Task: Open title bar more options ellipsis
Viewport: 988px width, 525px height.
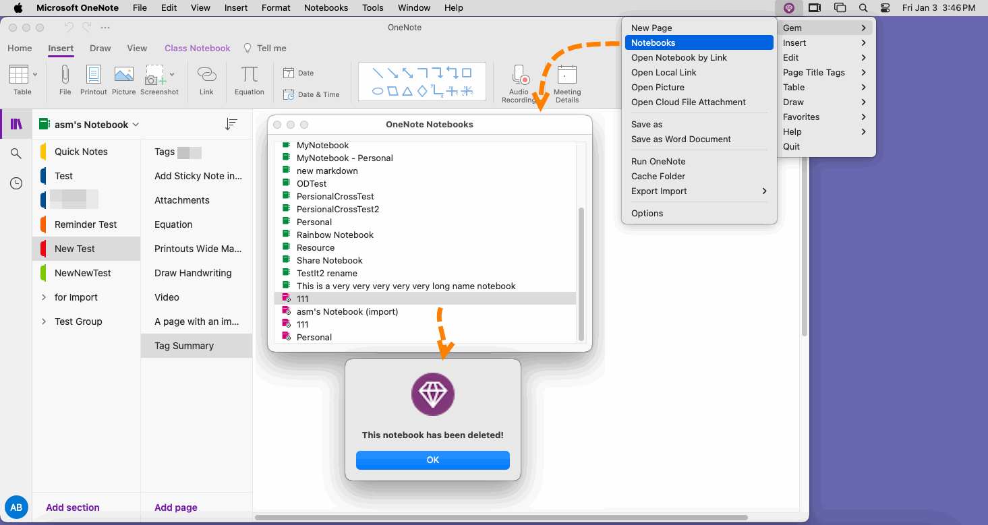Action: (x=105, y=28)
